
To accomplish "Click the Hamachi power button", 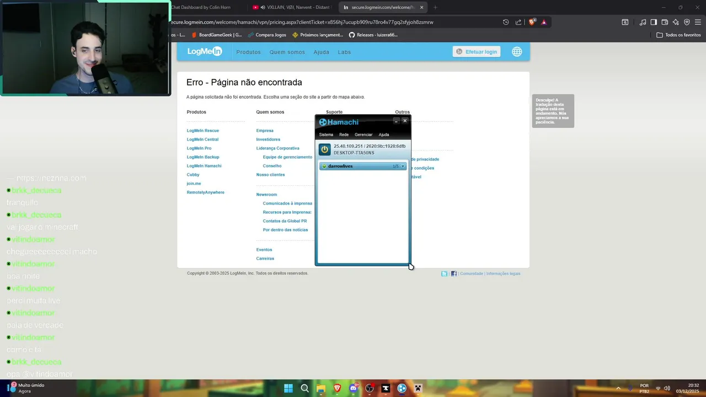I will 325,149.
